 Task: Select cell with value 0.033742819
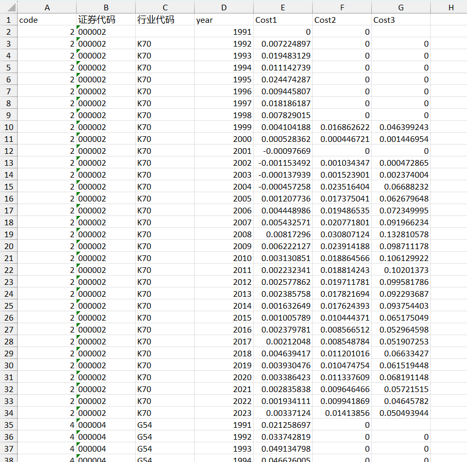(283, 437)
